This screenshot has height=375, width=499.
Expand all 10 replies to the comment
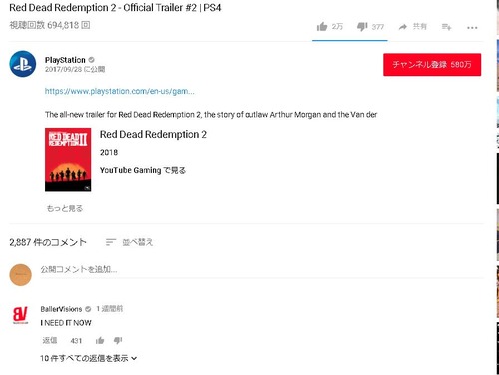pyautogui.click(x=89, y=358)
